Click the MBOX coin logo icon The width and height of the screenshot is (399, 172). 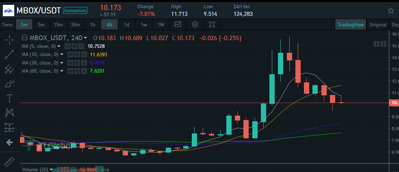pyautogui.click(x=9, y=11)
